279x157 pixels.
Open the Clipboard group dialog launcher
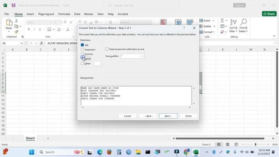[x=22, y=37]
